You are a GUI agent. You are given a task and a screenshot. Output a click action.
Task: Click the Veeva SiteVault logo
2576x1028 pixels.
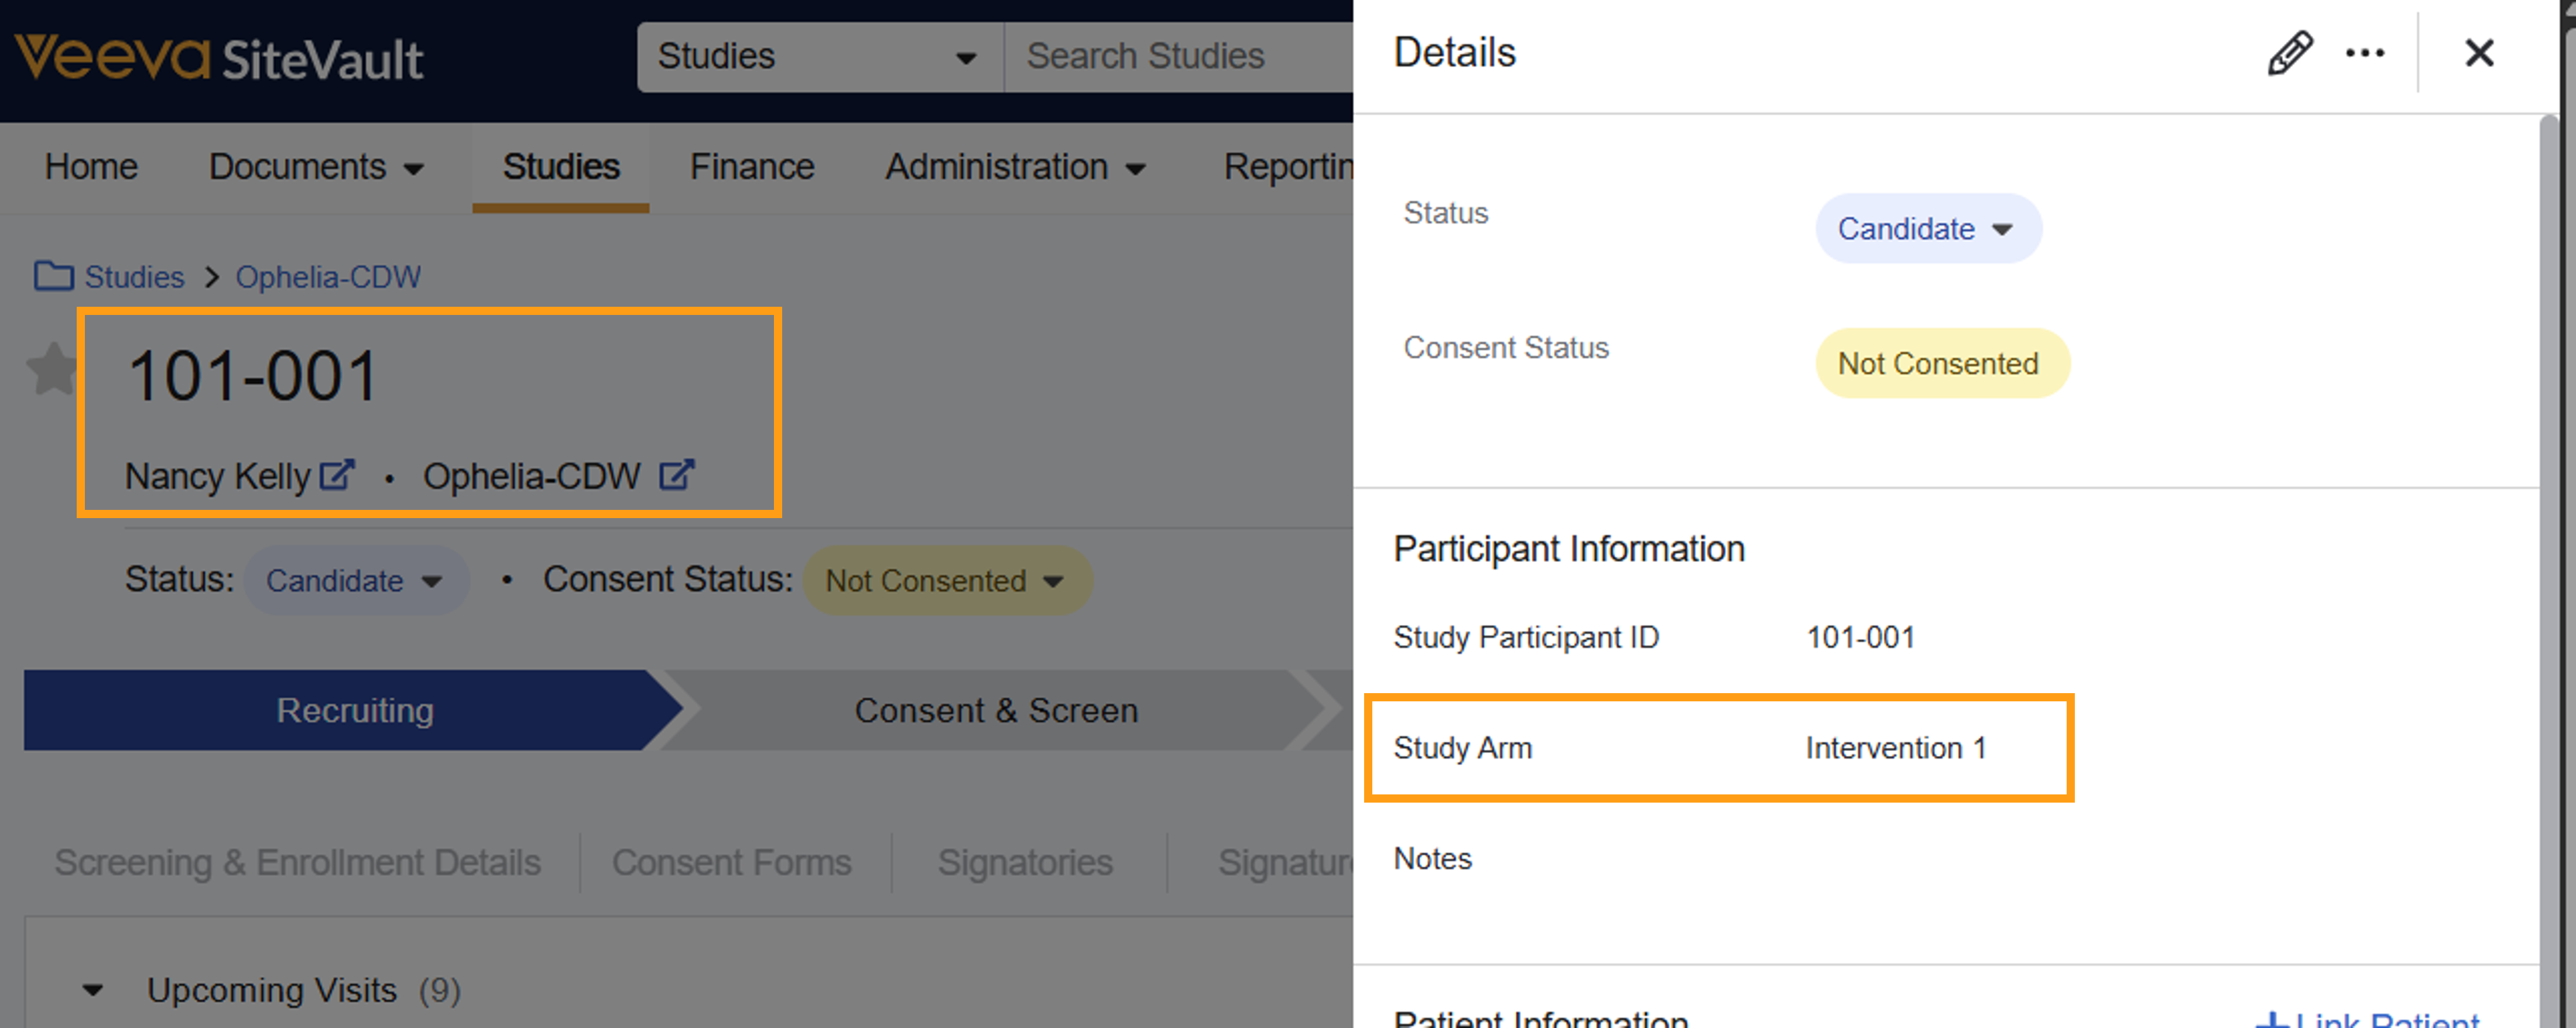(218, 58)
